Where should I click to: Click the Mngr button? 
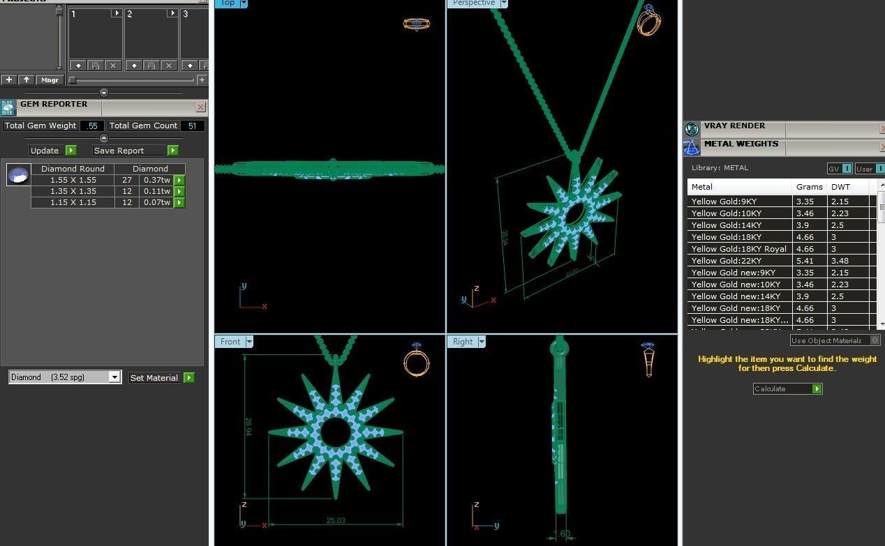[50, 80]
